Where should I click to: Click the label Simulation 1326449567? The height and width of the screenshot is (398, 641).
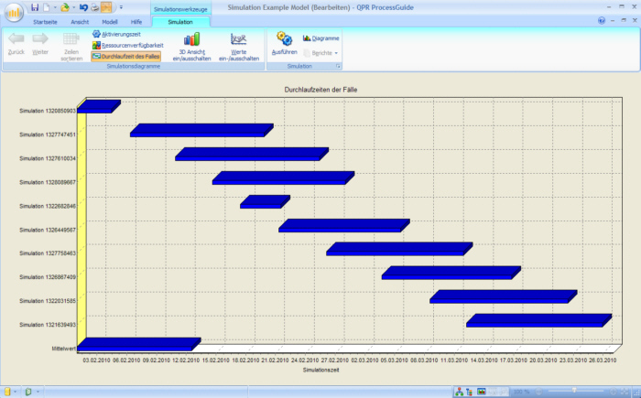tap(48, 230)
